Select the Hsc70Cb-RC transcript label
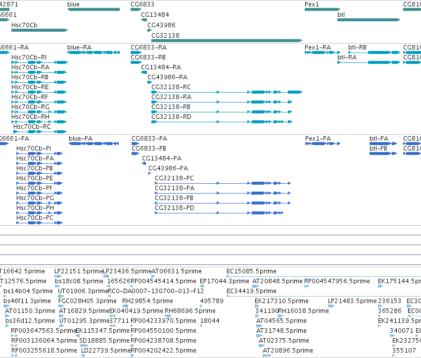 pyautogui.click(x=32, y=127)
